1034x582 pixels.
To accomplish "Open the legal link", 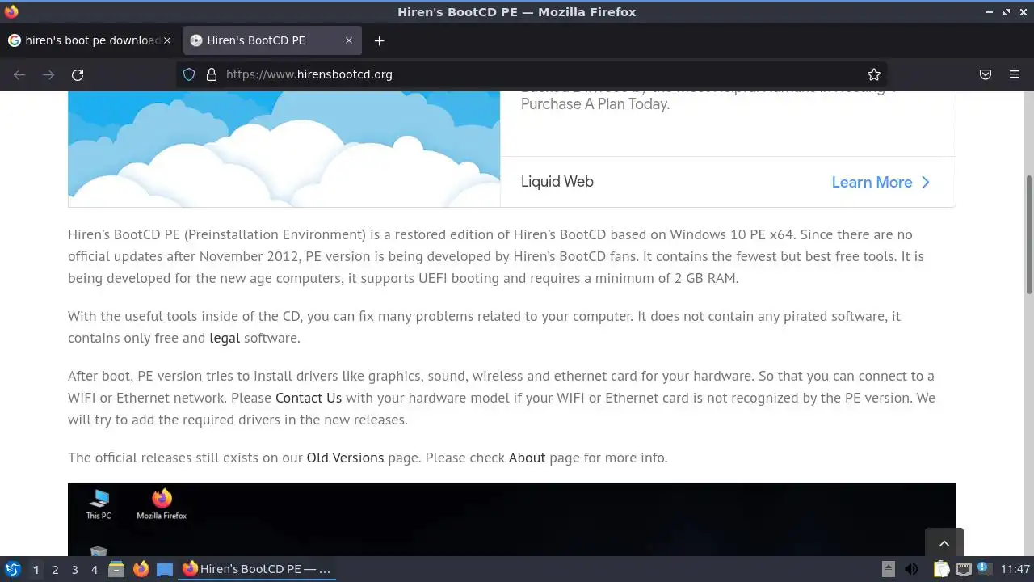I will click(225, 338).
